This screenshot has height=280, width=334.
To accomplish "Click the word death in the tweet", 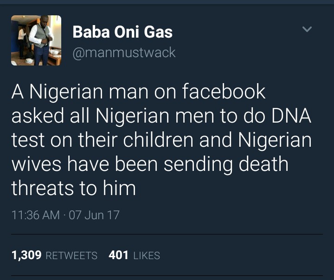I will pos(263,163).
